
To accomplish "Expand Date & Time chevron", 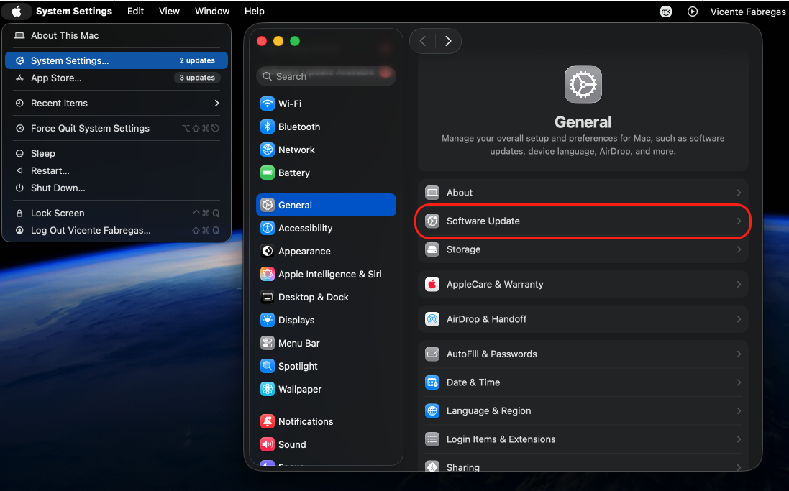I will click(x=739, y=382).
